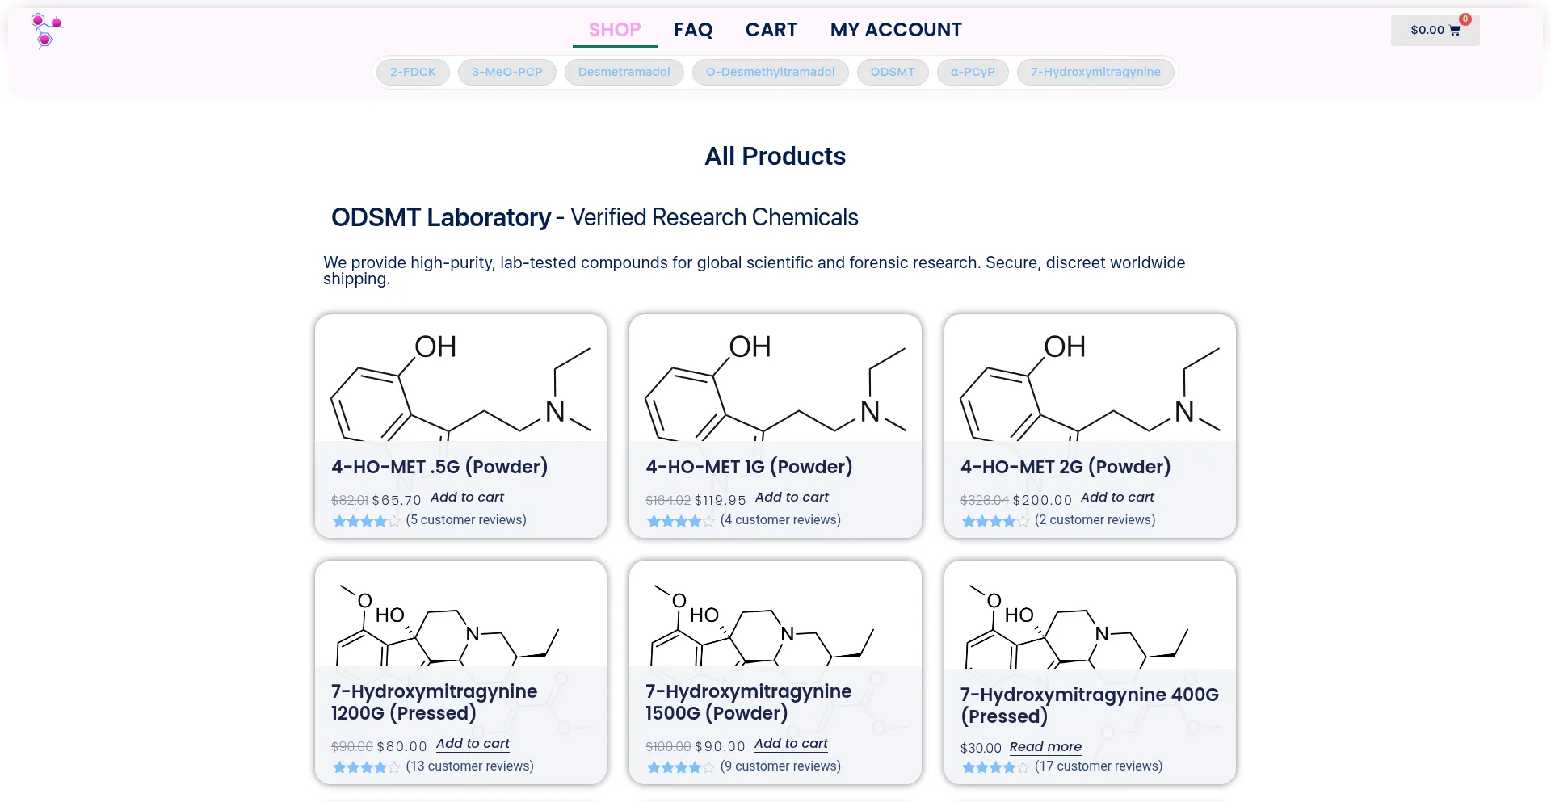The image size is (1551, 802).
Task: Select the Shop tab in navigation
Action: [x=615, y=30]
